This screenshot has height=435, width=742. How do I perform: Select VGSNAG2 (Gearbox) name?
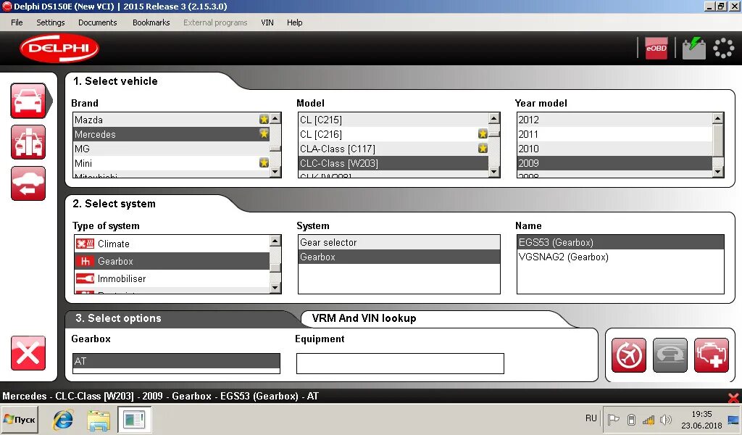[620, 257]
